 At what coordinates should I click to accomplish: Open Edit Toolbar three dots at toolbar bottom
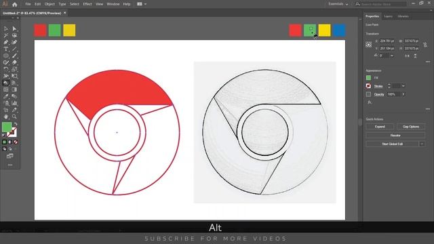click(10, 165)
